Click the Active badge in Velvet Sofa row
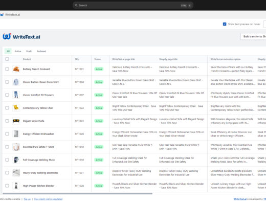Screen dimensions: 266x203 [x=99, y=121]
